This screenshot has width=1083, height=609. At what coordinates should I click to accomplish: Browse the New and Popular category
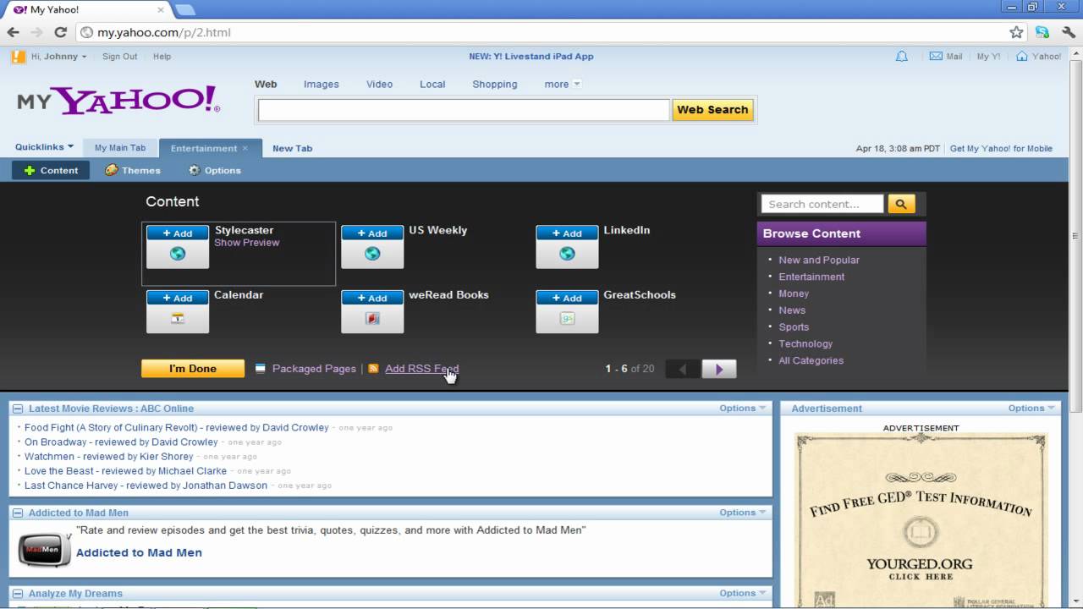click(x=819, y=261)
